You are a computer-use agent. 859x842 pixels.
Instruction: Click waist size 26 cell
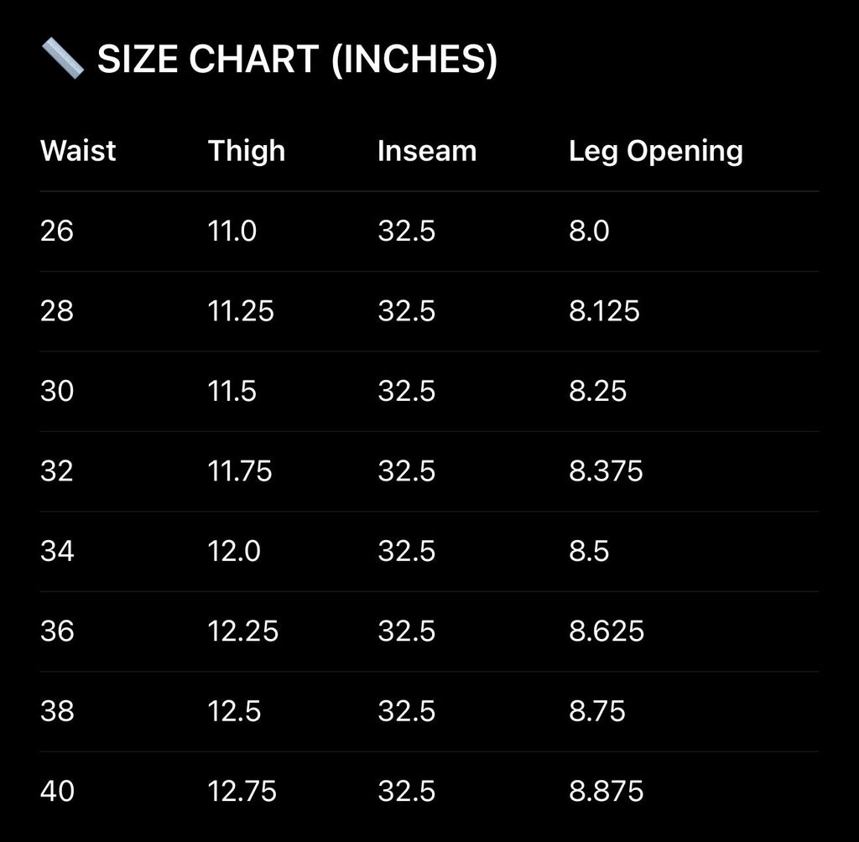(57, 231)
